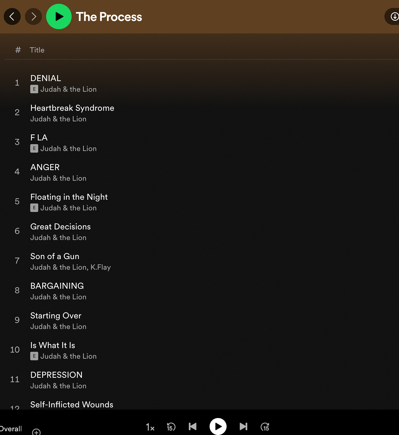Viewport: 399px width, 435px height.
Task: Click explicit E badge on Floating in the Night
Action: 34,208
